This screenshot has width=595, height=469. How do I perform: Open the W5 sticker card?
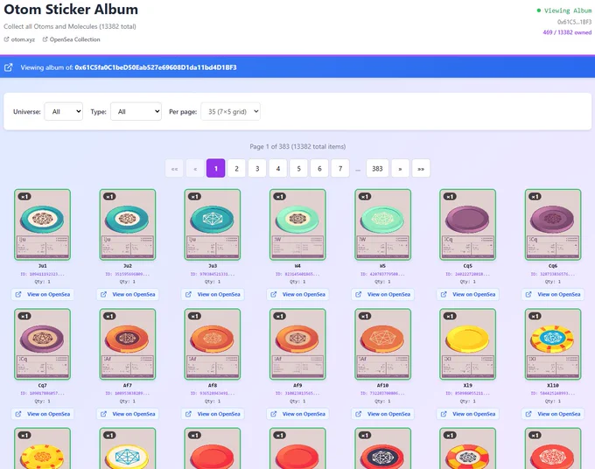pos(382,225)
